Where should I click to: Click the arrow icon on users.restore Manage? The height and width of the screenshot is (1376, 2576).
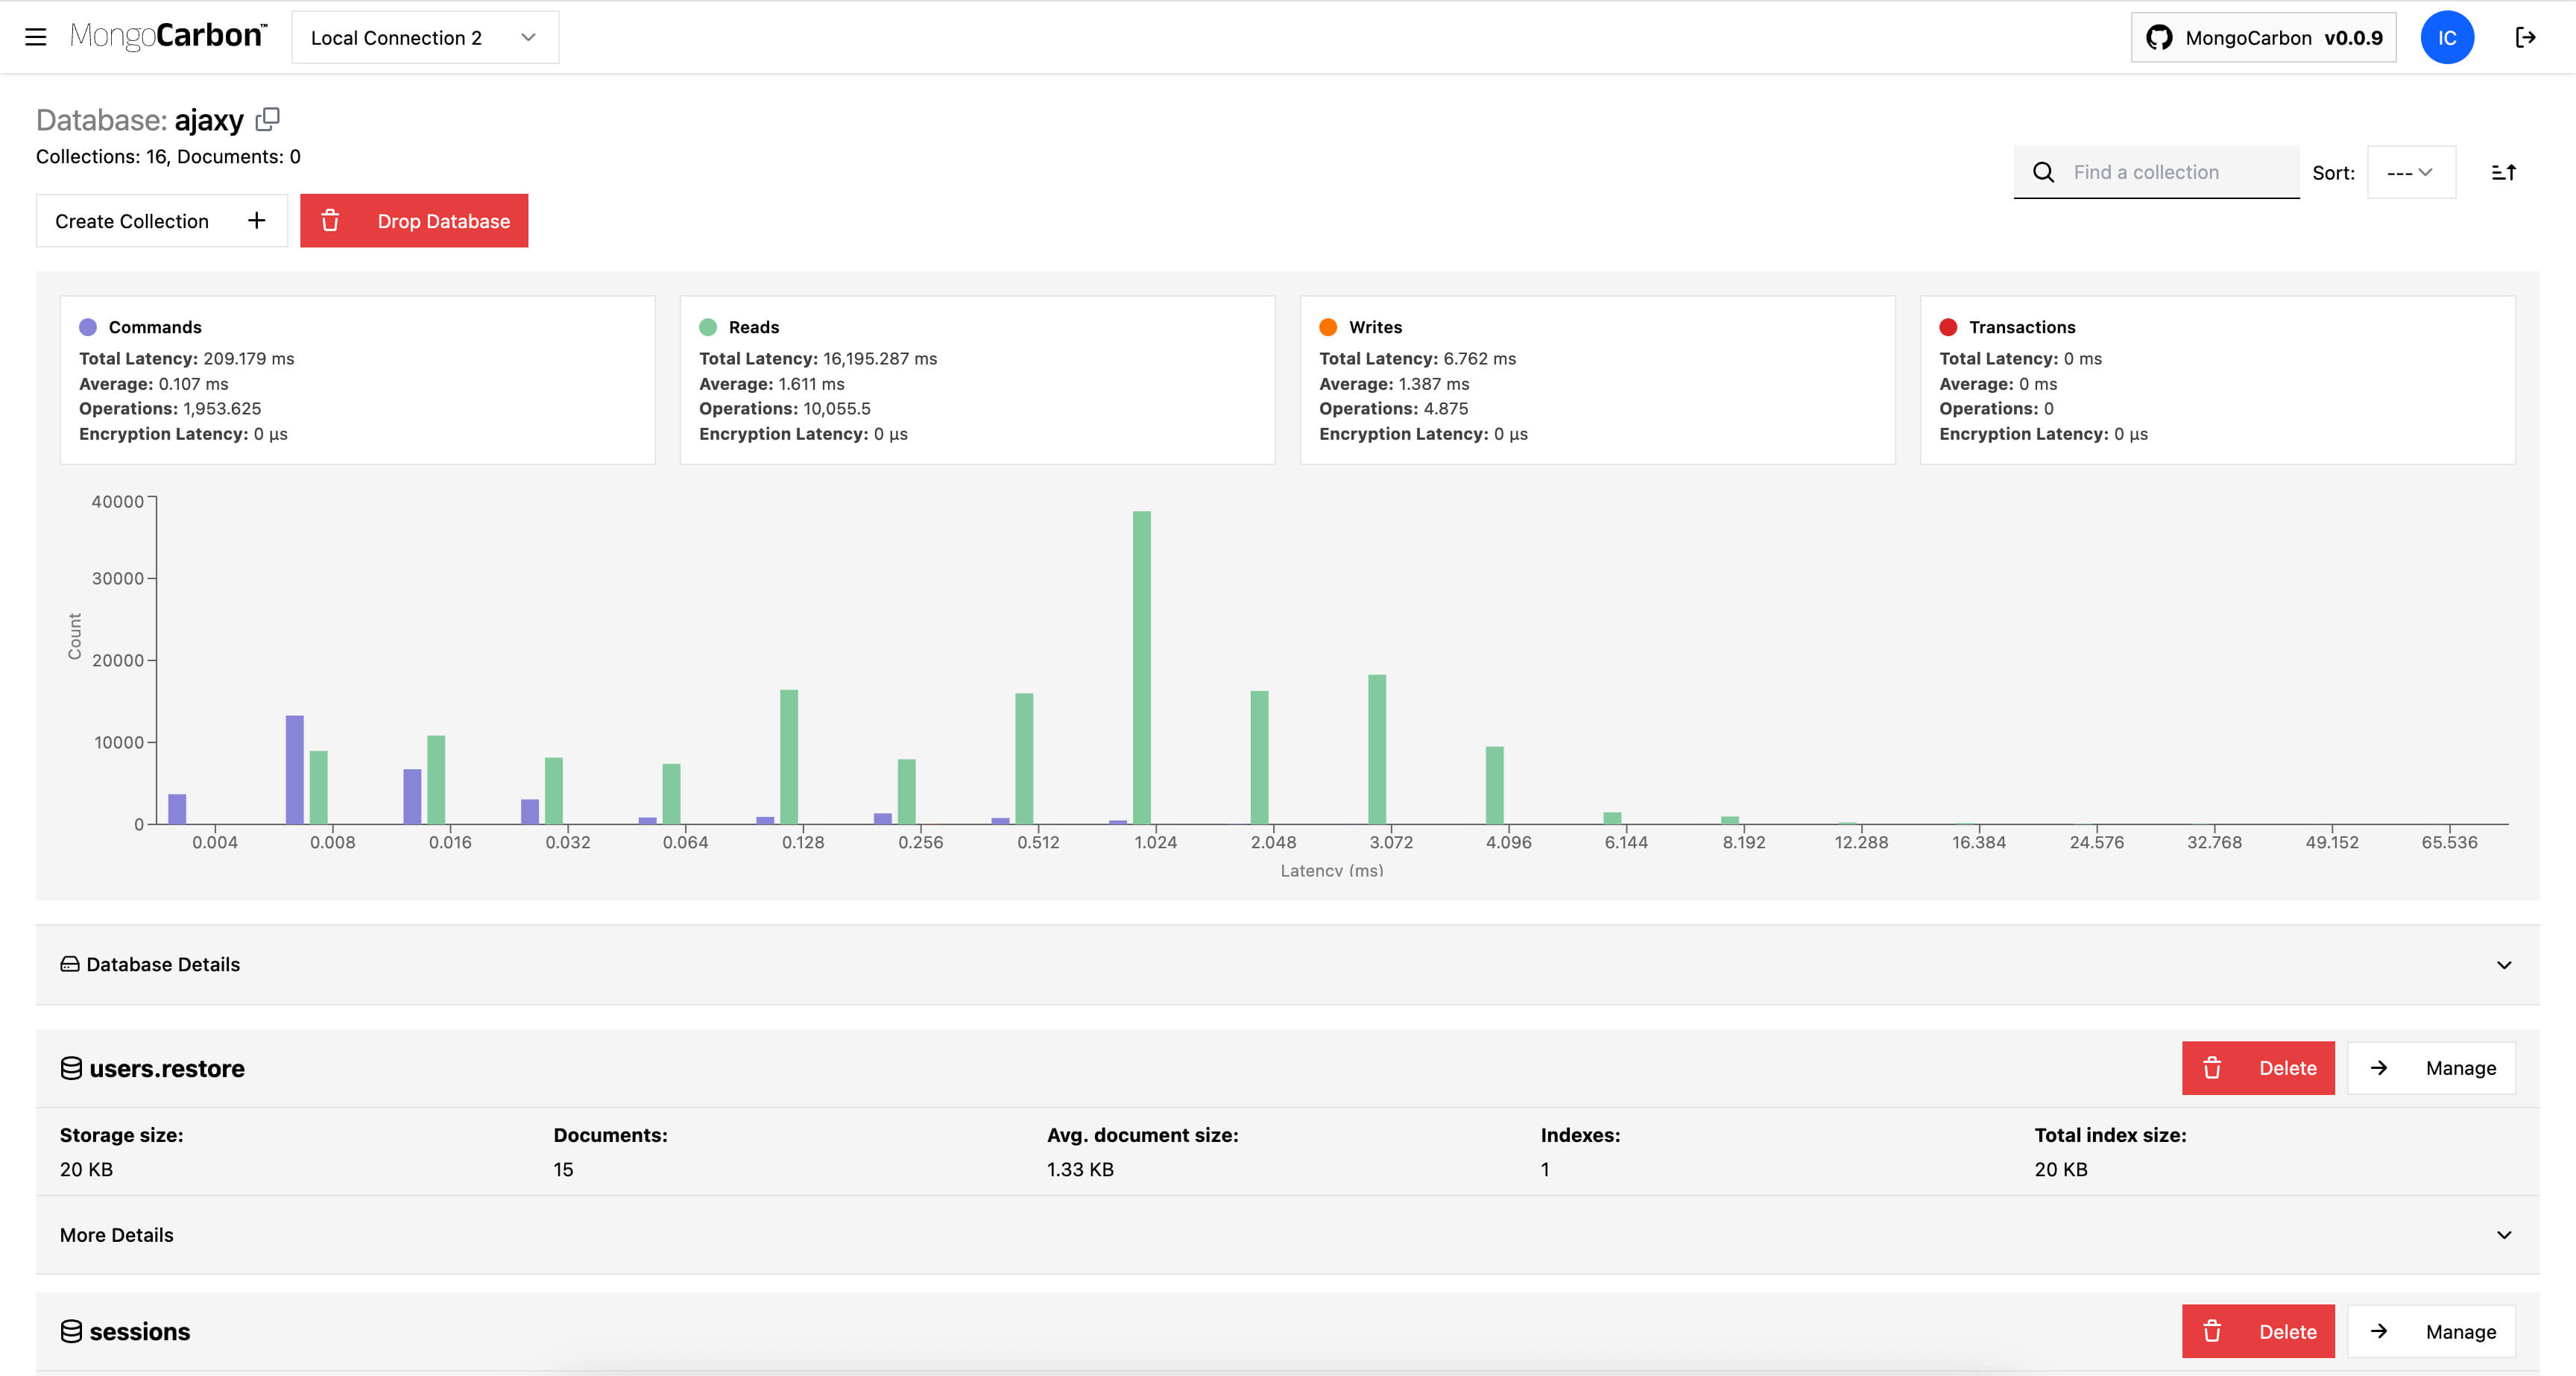(2379, 1067)
